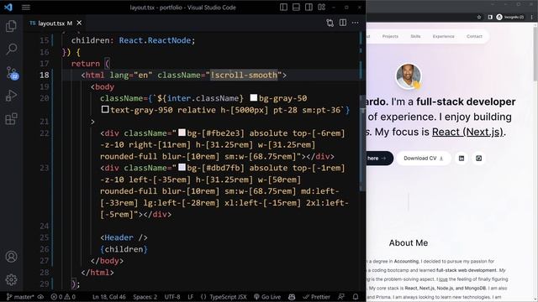Open Experience link in browser page nav
Viewport: 538px width, 302px height.
coord(443,36)
